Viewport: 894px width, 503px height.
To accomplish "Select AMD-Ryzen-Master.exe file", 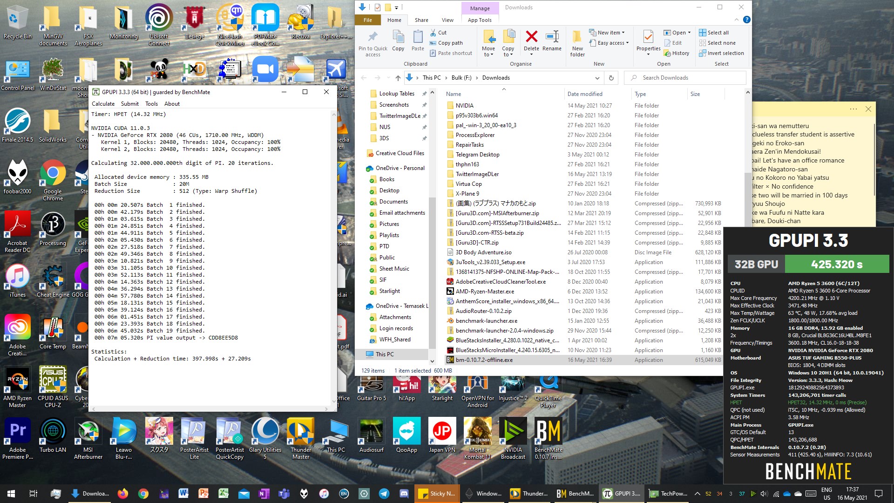I will pyautogui.click(x=485, y=292).
